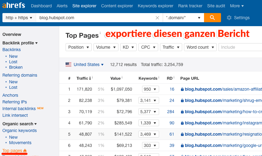Open Anchors report
262x156 pixels.
(10, 95)
